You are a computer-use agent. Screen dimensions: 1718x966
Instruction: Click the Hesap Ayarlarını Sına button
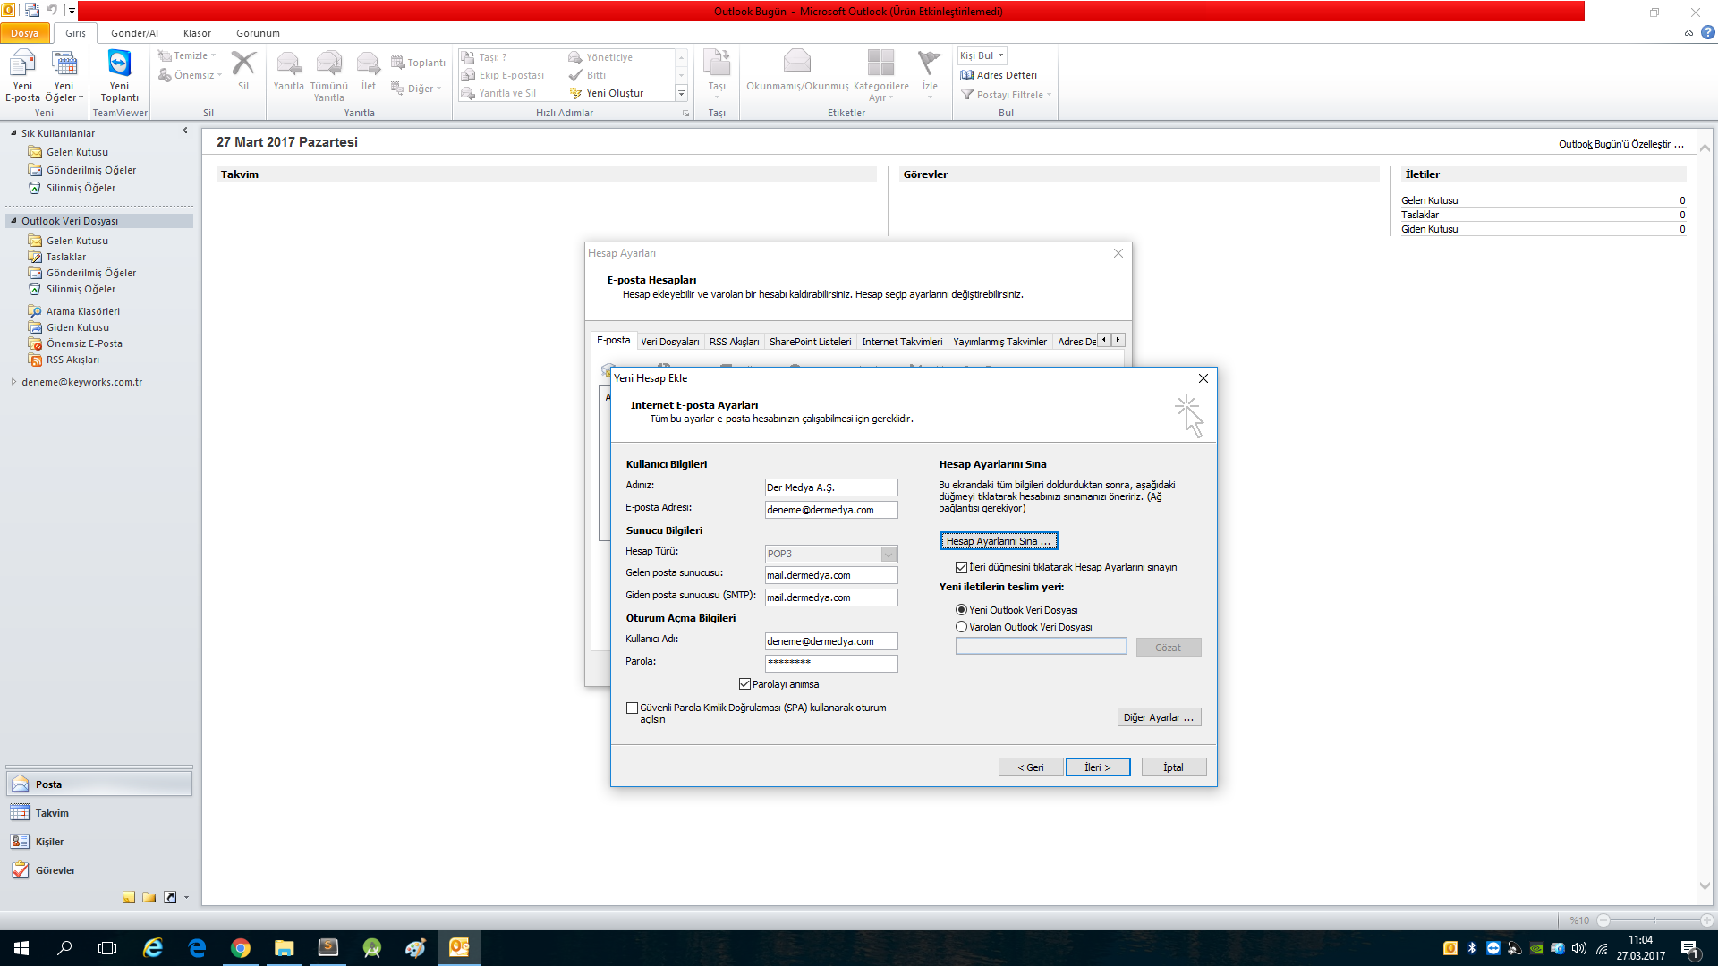click(x=999, y=541)
